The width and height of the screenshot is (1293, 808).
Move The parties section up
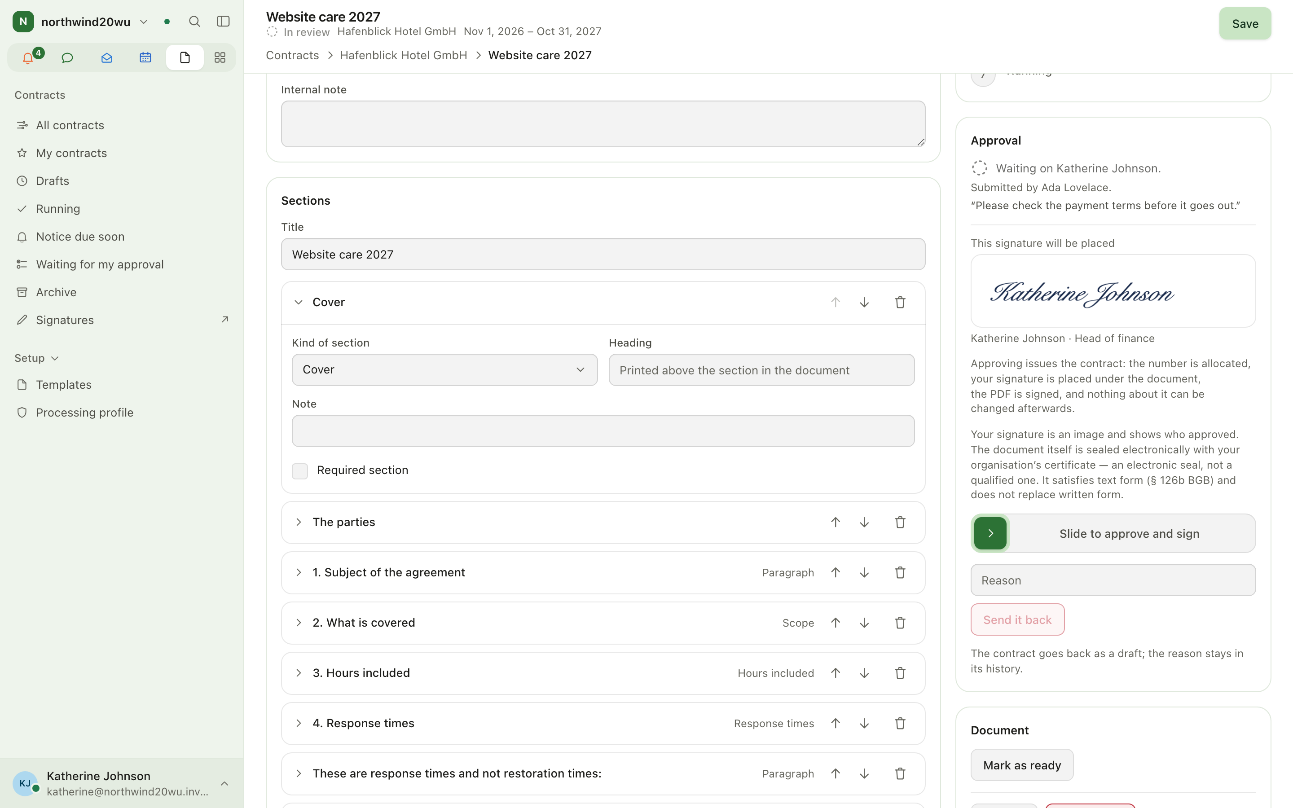(x=835, y=522)
